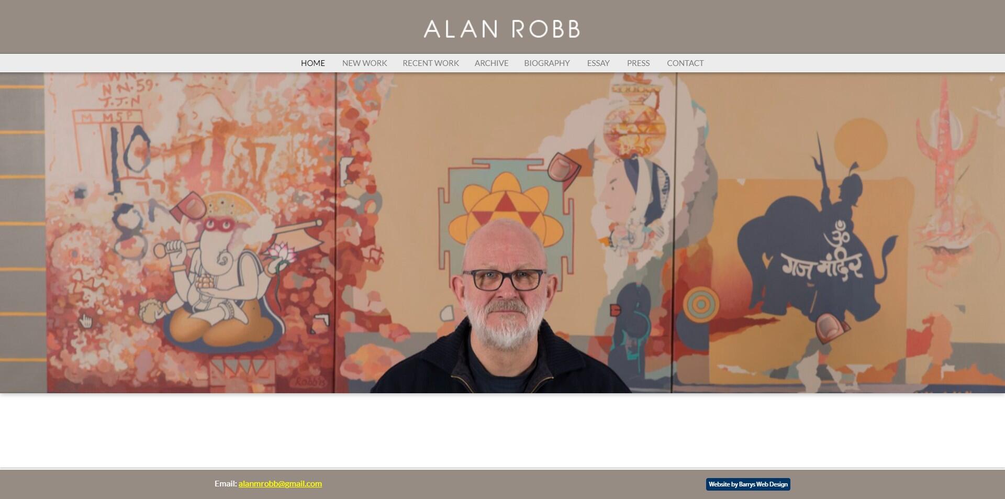Click the orange lotus yantra with red triangle
Viewport: 1005px width, 499px height.
(505, 207)
